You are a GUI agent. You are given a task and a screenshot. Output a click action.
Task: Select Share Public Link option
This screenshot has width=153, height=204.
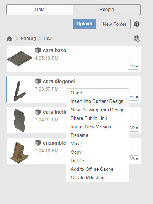pyautogui.click(x=97, y=118)
